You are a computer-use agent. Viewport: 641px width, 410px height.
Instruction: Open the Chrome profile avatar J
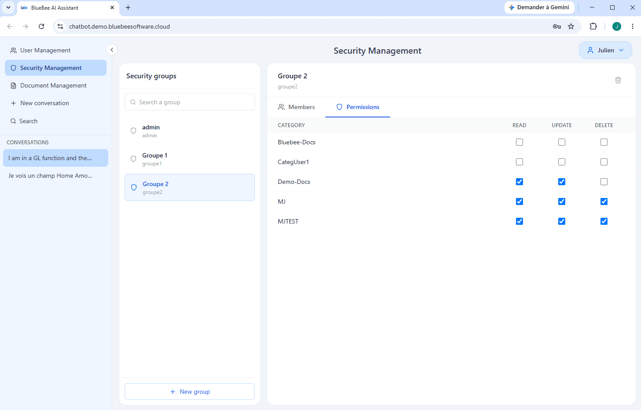[x=617, y=26]
